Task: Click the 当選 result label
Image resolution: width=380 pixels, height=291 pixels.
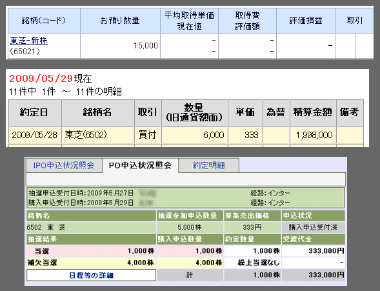Action: pos(42,251)
